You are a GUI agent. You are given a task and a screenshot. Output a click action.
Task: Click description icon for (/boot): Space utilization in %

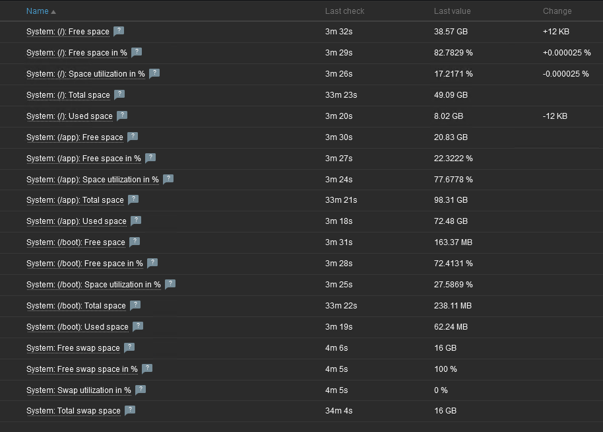point(170,284)
